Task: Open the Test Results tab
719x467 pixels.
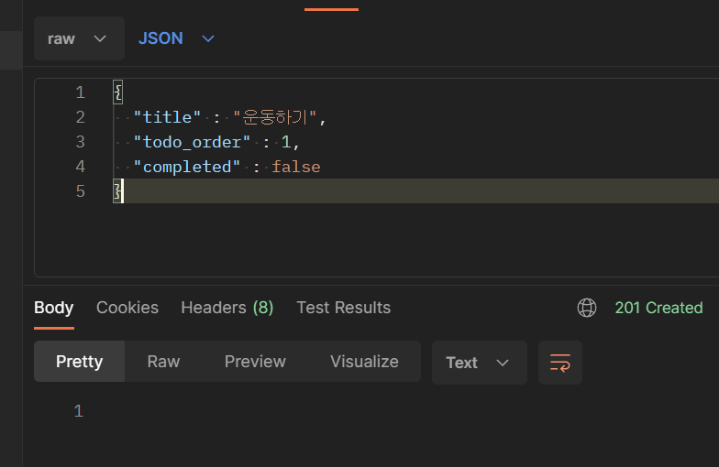Action: [x=343, y=308]
